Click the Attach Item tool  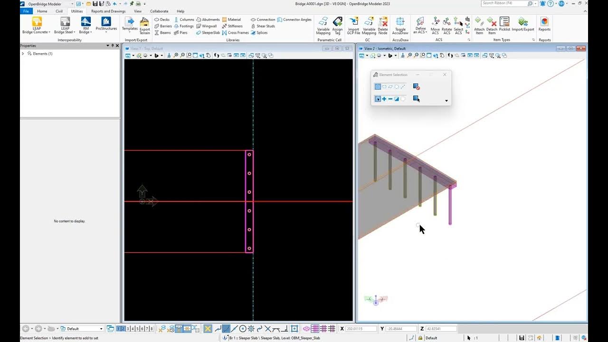tap(479, 26)
